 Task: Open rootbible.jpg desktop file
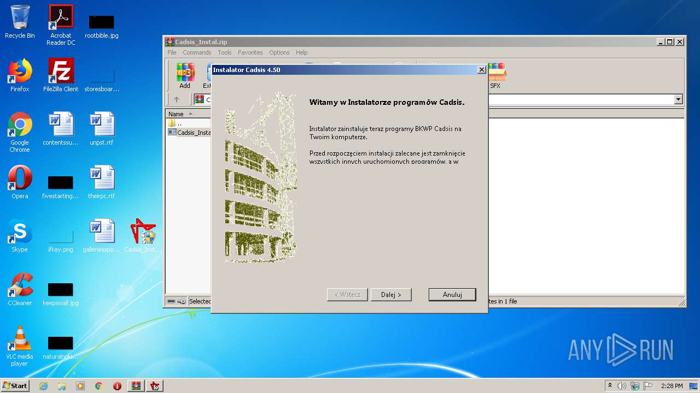102,25
